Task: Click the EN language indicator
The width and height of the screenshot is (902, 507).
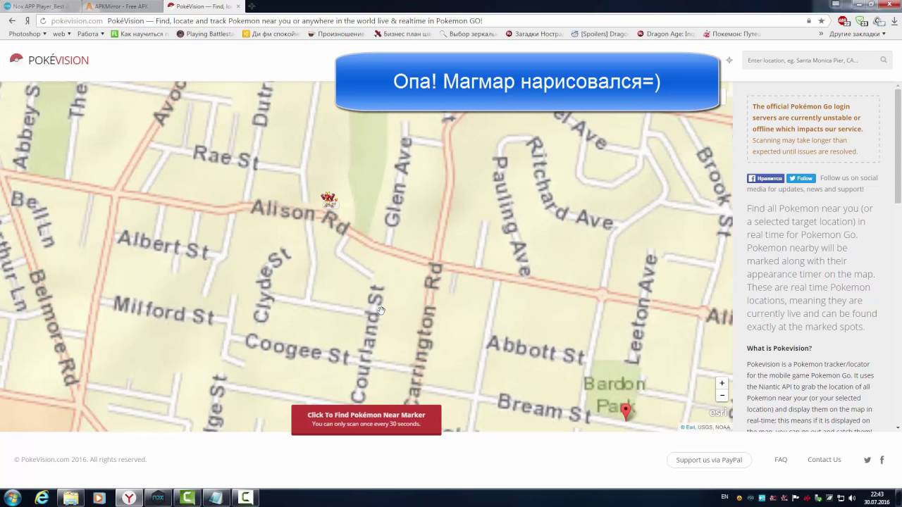Action: click(724, 497)
